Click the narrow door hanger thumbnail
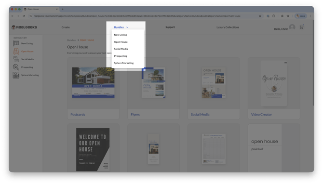 pos(153,149)
